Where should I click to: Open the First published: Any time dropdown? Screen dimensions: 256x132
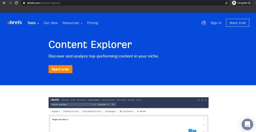(92, 111)
